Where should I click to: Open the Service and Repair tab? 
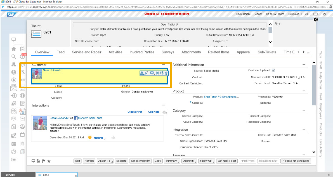(x=87, y=52)
